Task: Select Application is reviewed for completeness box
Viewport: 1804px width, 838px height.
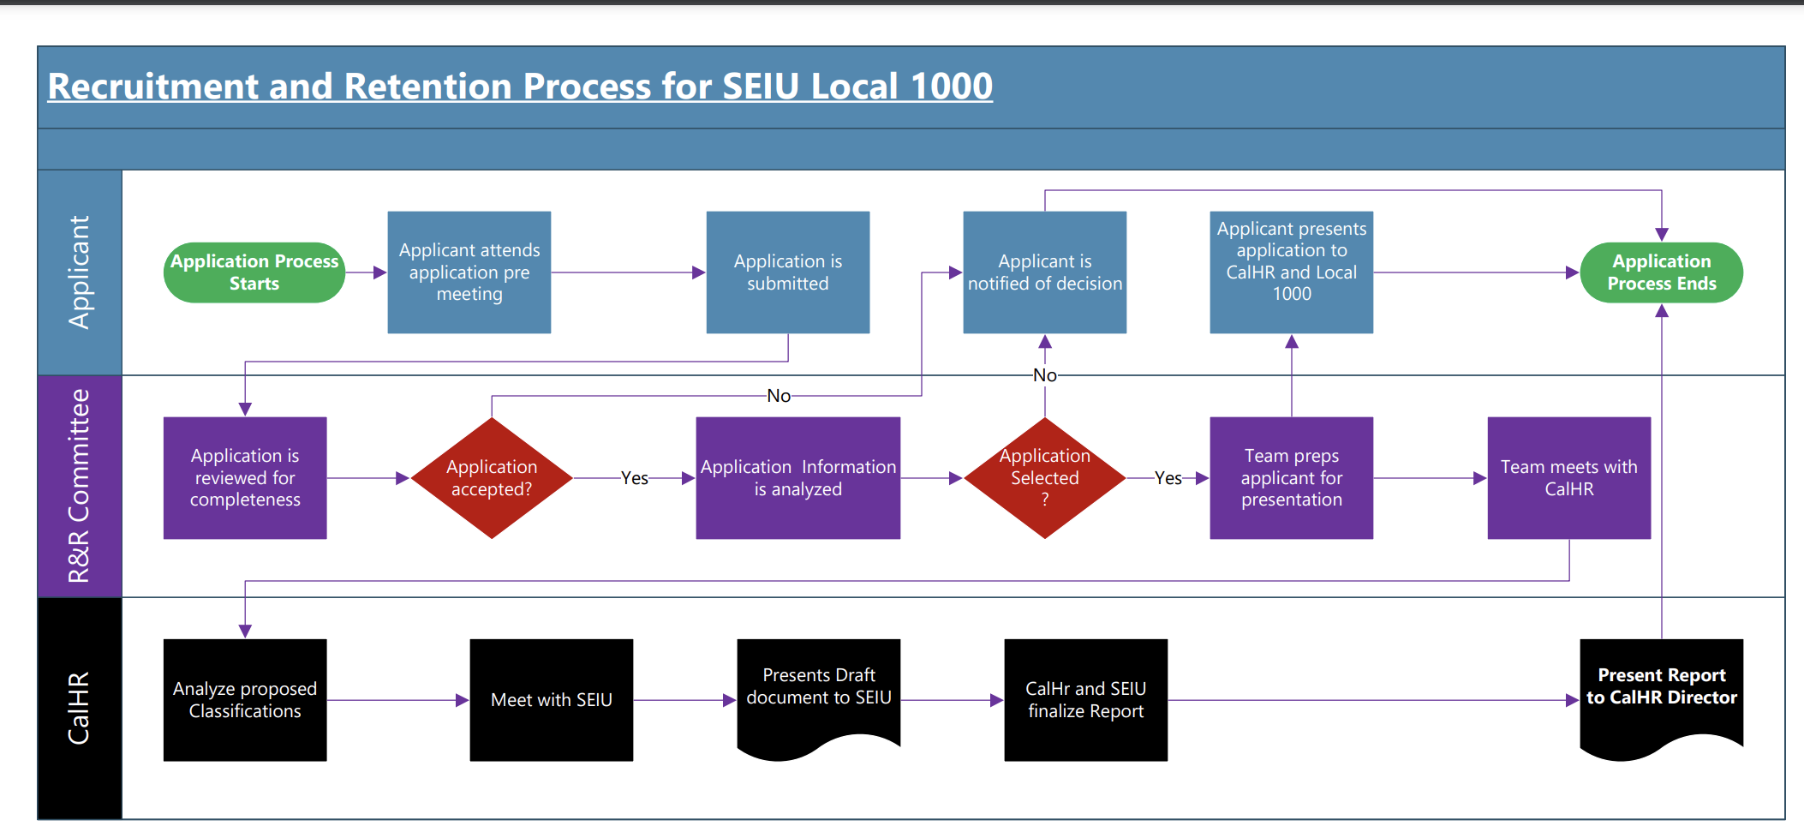Action: coord(245,478)
